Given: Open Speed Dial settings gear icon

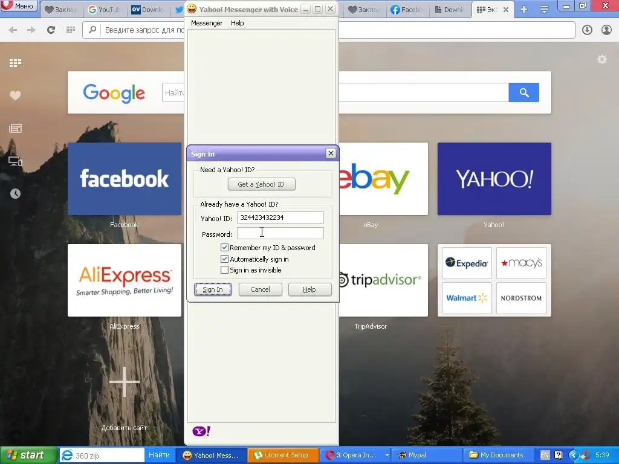Looking at the screenshot, I should (x=601, y=60).
